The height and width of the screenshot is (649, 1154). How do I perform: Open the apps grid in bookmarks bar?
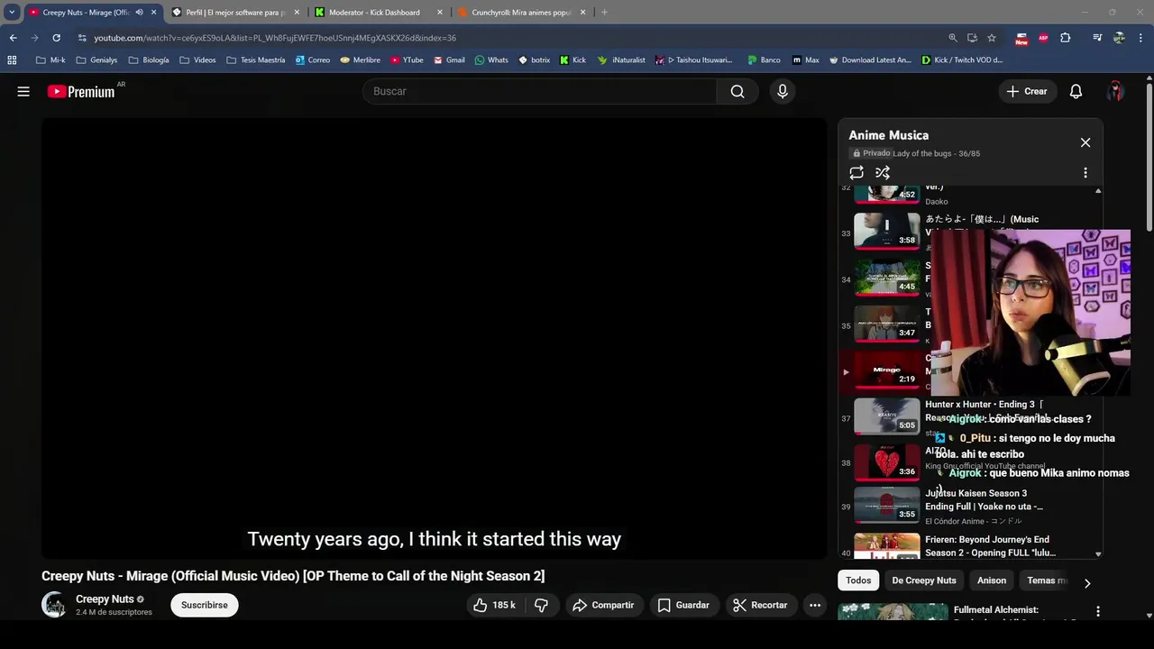[12, 60]
